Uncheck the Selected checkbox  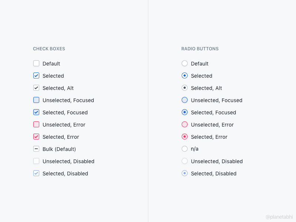(36, 75)
